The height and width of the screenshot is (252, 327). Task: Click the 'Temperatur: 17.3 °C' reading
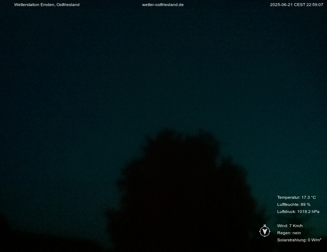[x=296, y=197]
